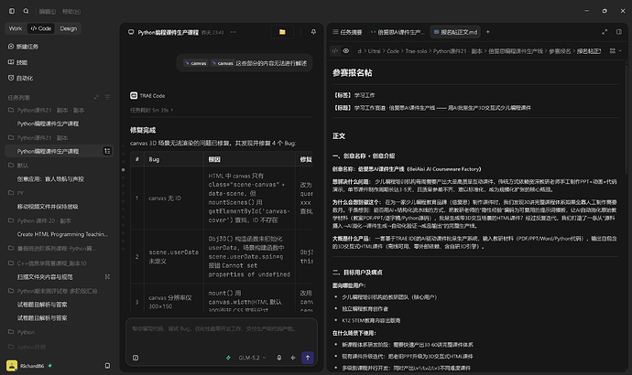Image resolution: width=632 pixels, height=375 pixels.
Task: Open the search icon in title bar
Action: pos(27,11)
